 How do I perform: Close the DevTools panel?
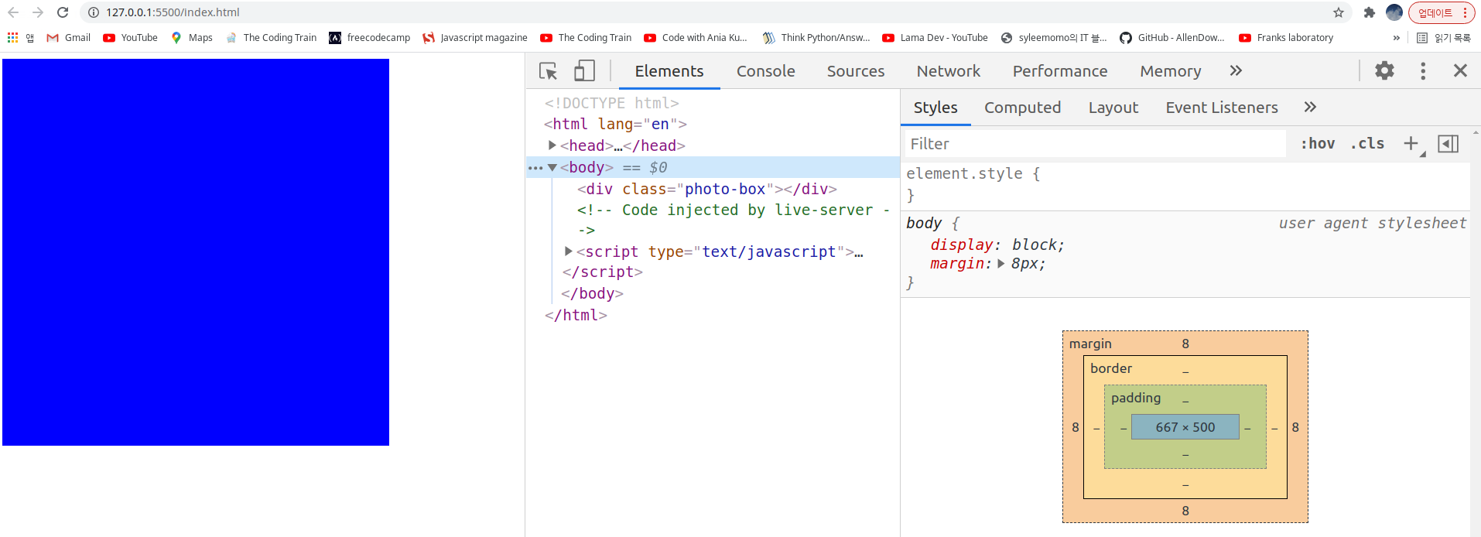(x=1460, y=71)
